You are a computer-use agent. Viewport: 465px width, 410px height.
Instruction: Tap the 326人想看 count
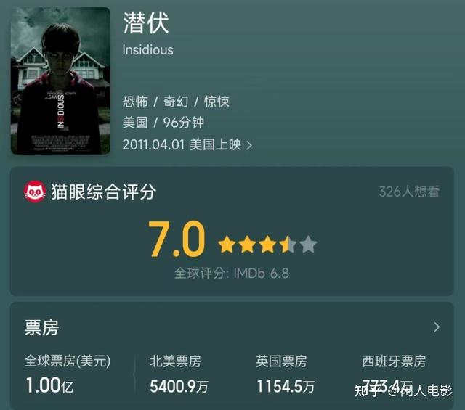click(409, 192)
